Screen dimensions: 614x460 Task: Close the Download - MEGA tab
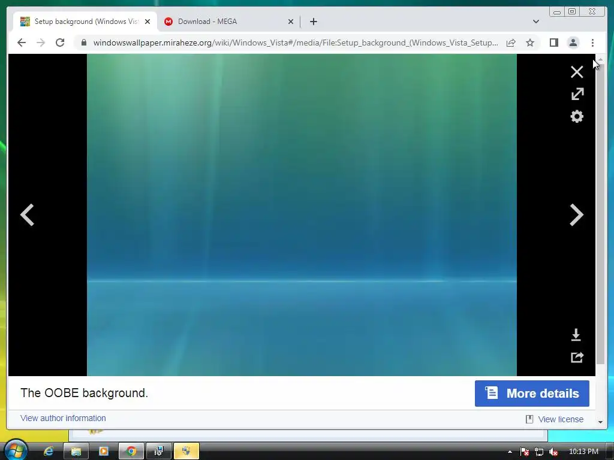[291, 22]
